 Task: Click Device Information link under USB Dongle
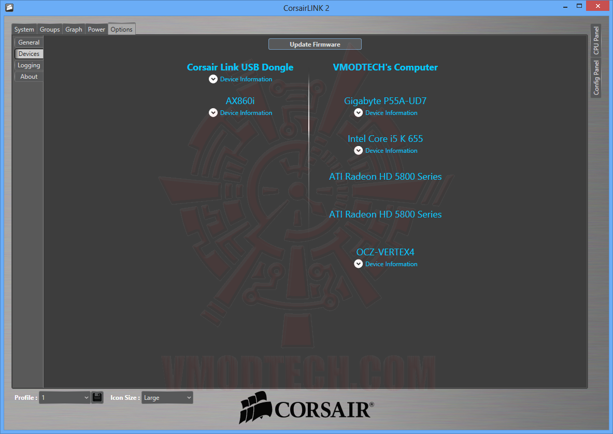tap(246, 79)
